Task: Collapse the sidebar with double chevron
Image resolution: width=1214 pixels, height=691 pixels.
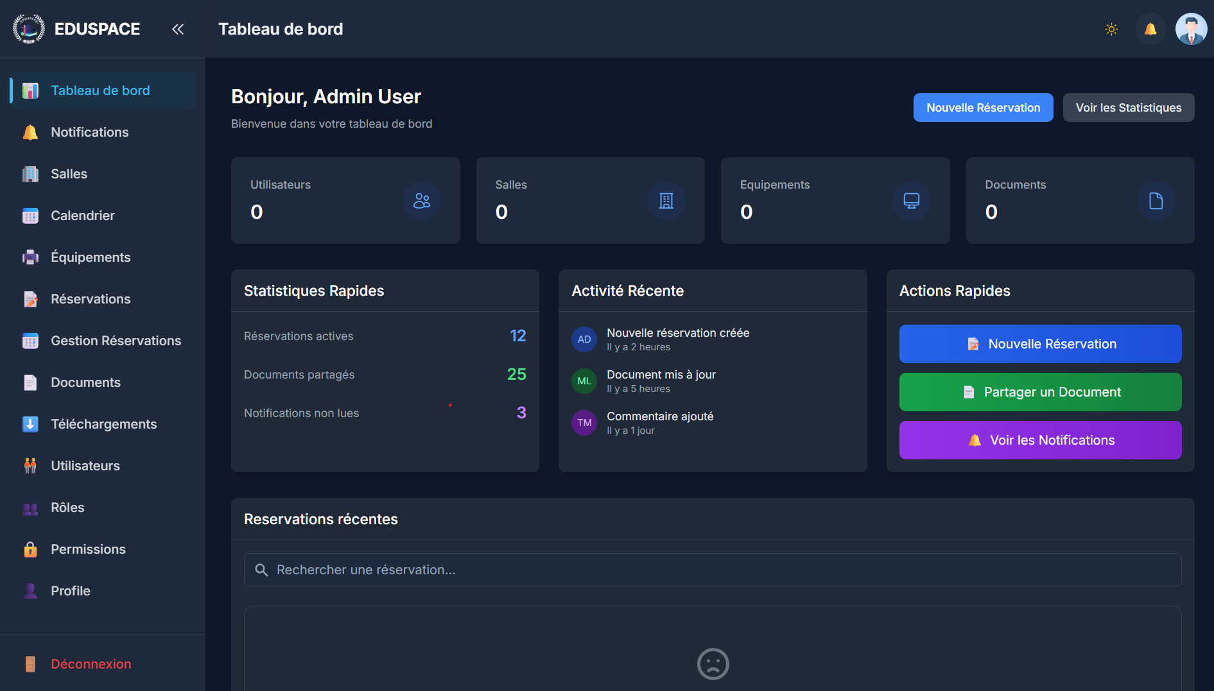Action: [178, 29]
